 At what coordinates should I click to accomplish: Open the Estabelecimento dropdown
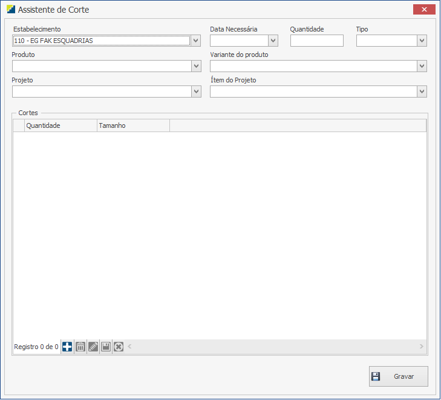click(x=195, y=41)
